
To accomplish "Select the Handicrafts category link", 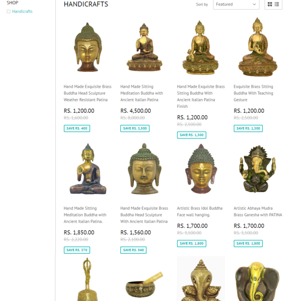I will click(22, 12).
